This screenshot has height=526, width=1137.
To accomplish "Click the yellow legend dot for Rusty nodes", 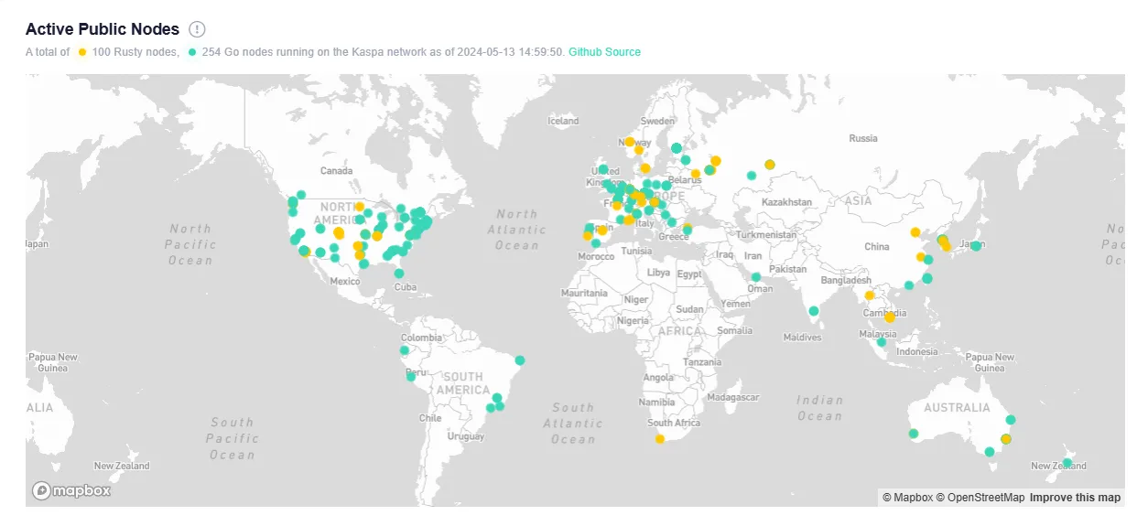I will (82, 52).
